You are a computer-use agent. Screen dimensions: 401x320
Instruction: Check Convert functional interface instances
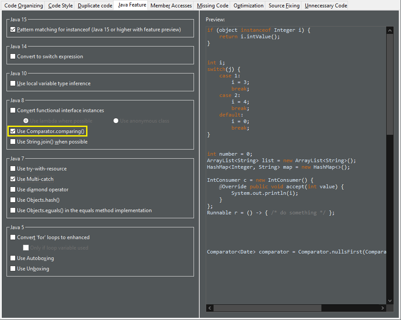(13, 110)
